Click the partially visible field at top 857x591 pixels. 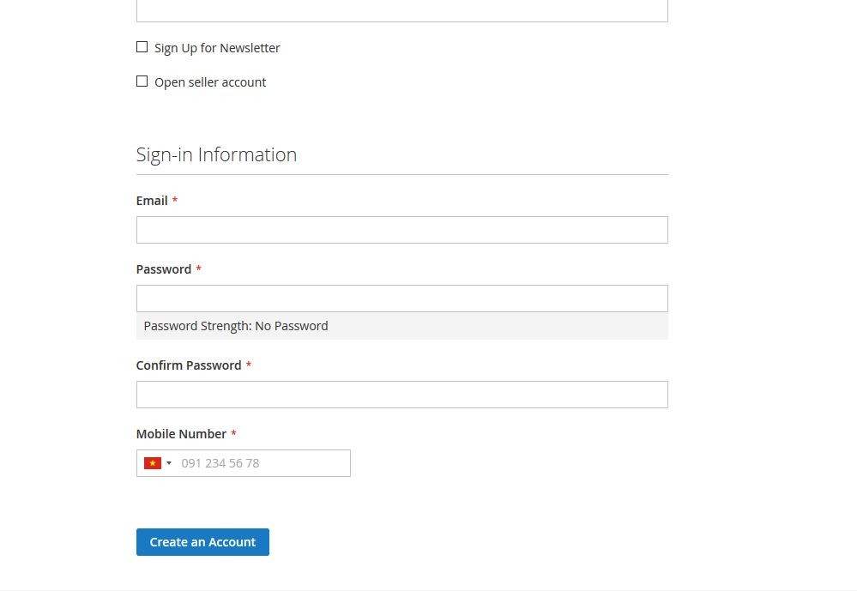(x=402, y=11)
